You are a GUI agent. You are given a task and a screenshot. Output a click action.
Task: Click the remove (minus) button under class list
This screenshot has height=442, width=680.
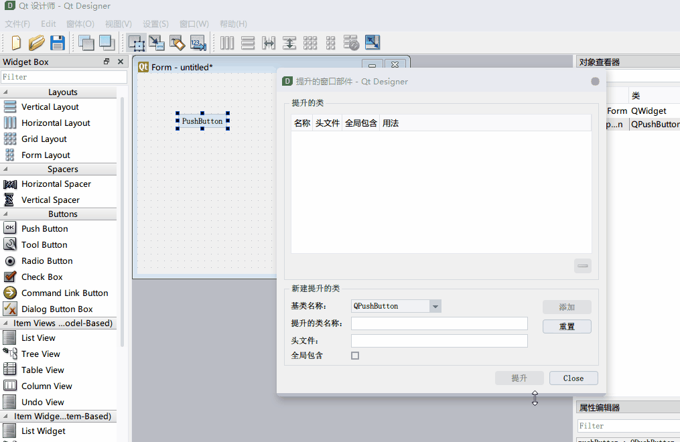coord(582,266)
